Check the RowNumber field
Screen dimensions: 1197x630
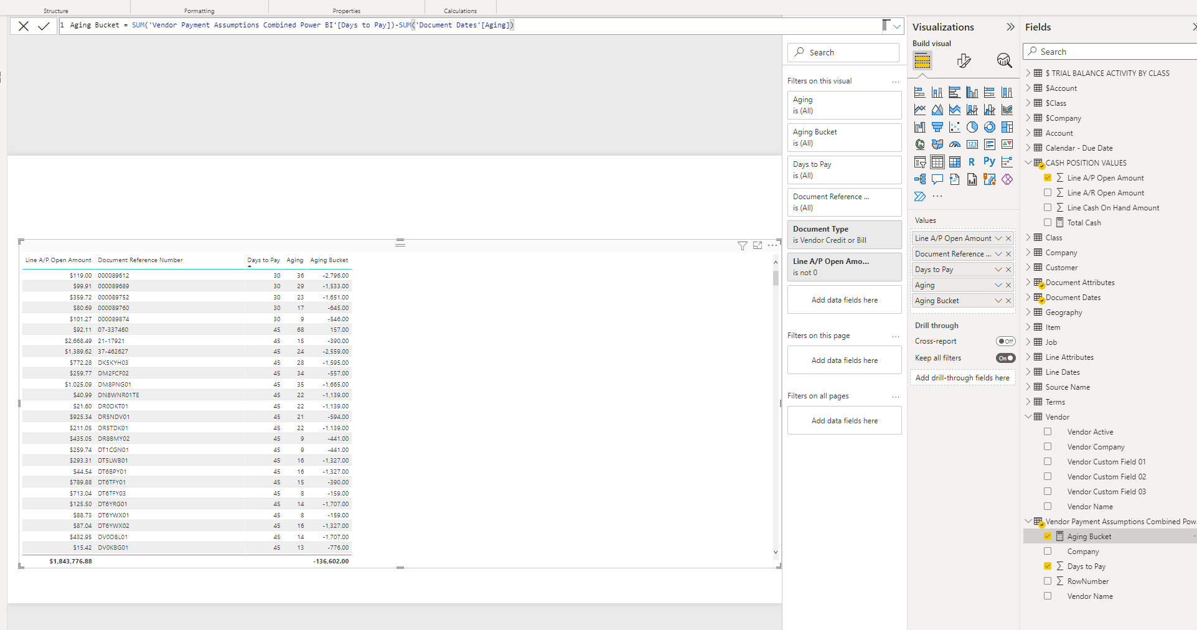click(x=1048, y=581)
